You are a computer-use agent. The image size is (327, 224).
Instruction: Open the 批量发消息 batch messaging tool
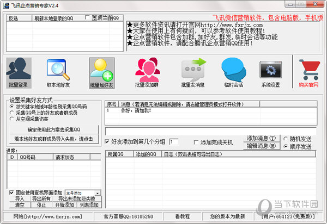[193, 73]
